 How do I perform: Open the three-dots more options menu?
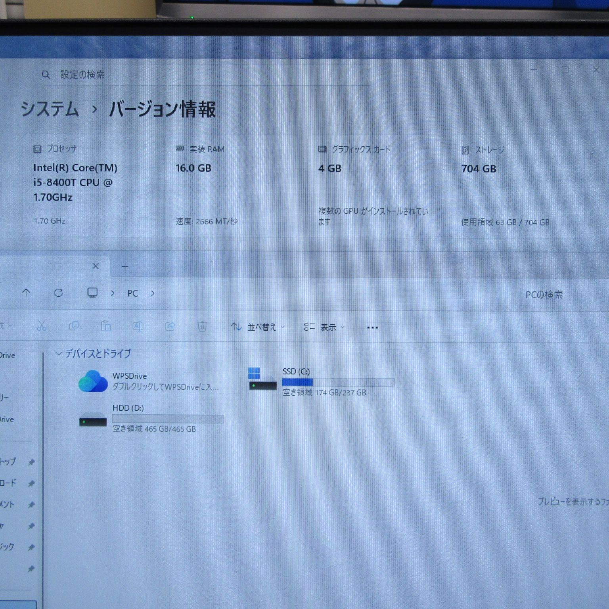(373, 328)
